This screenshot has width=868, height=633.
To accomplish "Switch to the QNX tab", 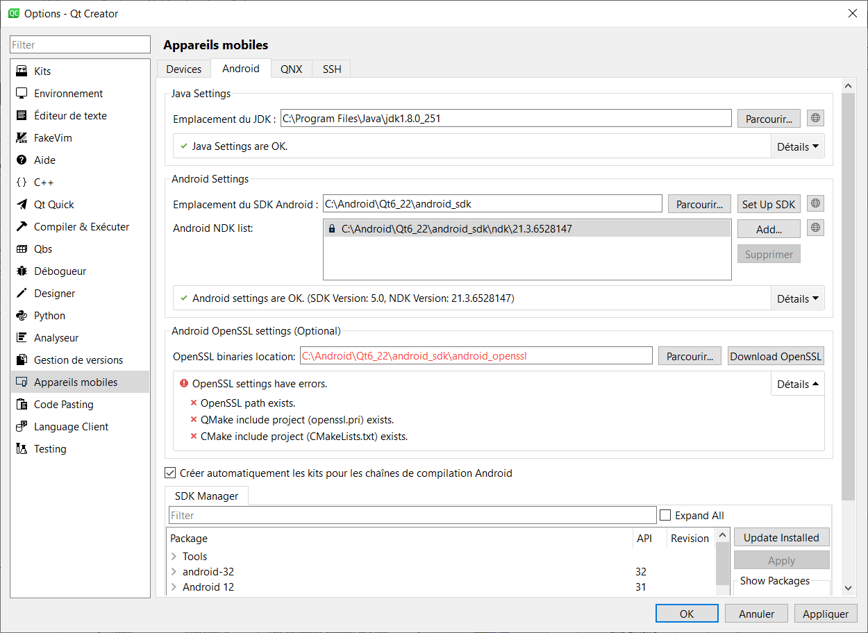I will click(291, 69).
